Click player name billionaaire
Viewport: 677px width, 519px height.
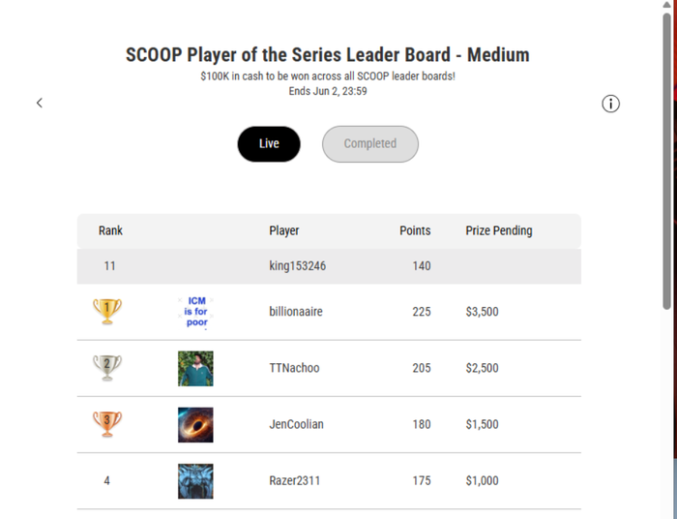[x=296, y=312]
